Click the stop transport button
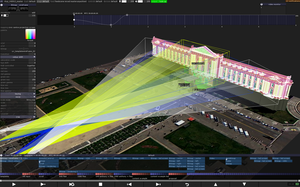Image resolution: width=300 pixels, height=187 pixels. pyautogui.click(x=100, y=184)
